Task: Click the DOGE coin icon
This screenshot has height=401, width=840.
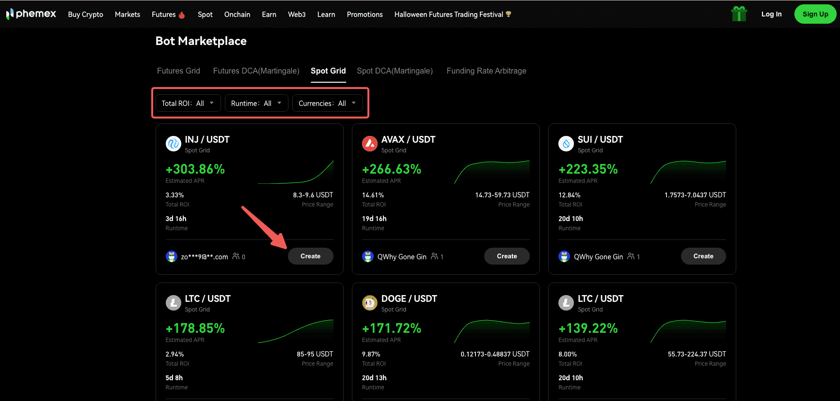Action: [370, 303]
